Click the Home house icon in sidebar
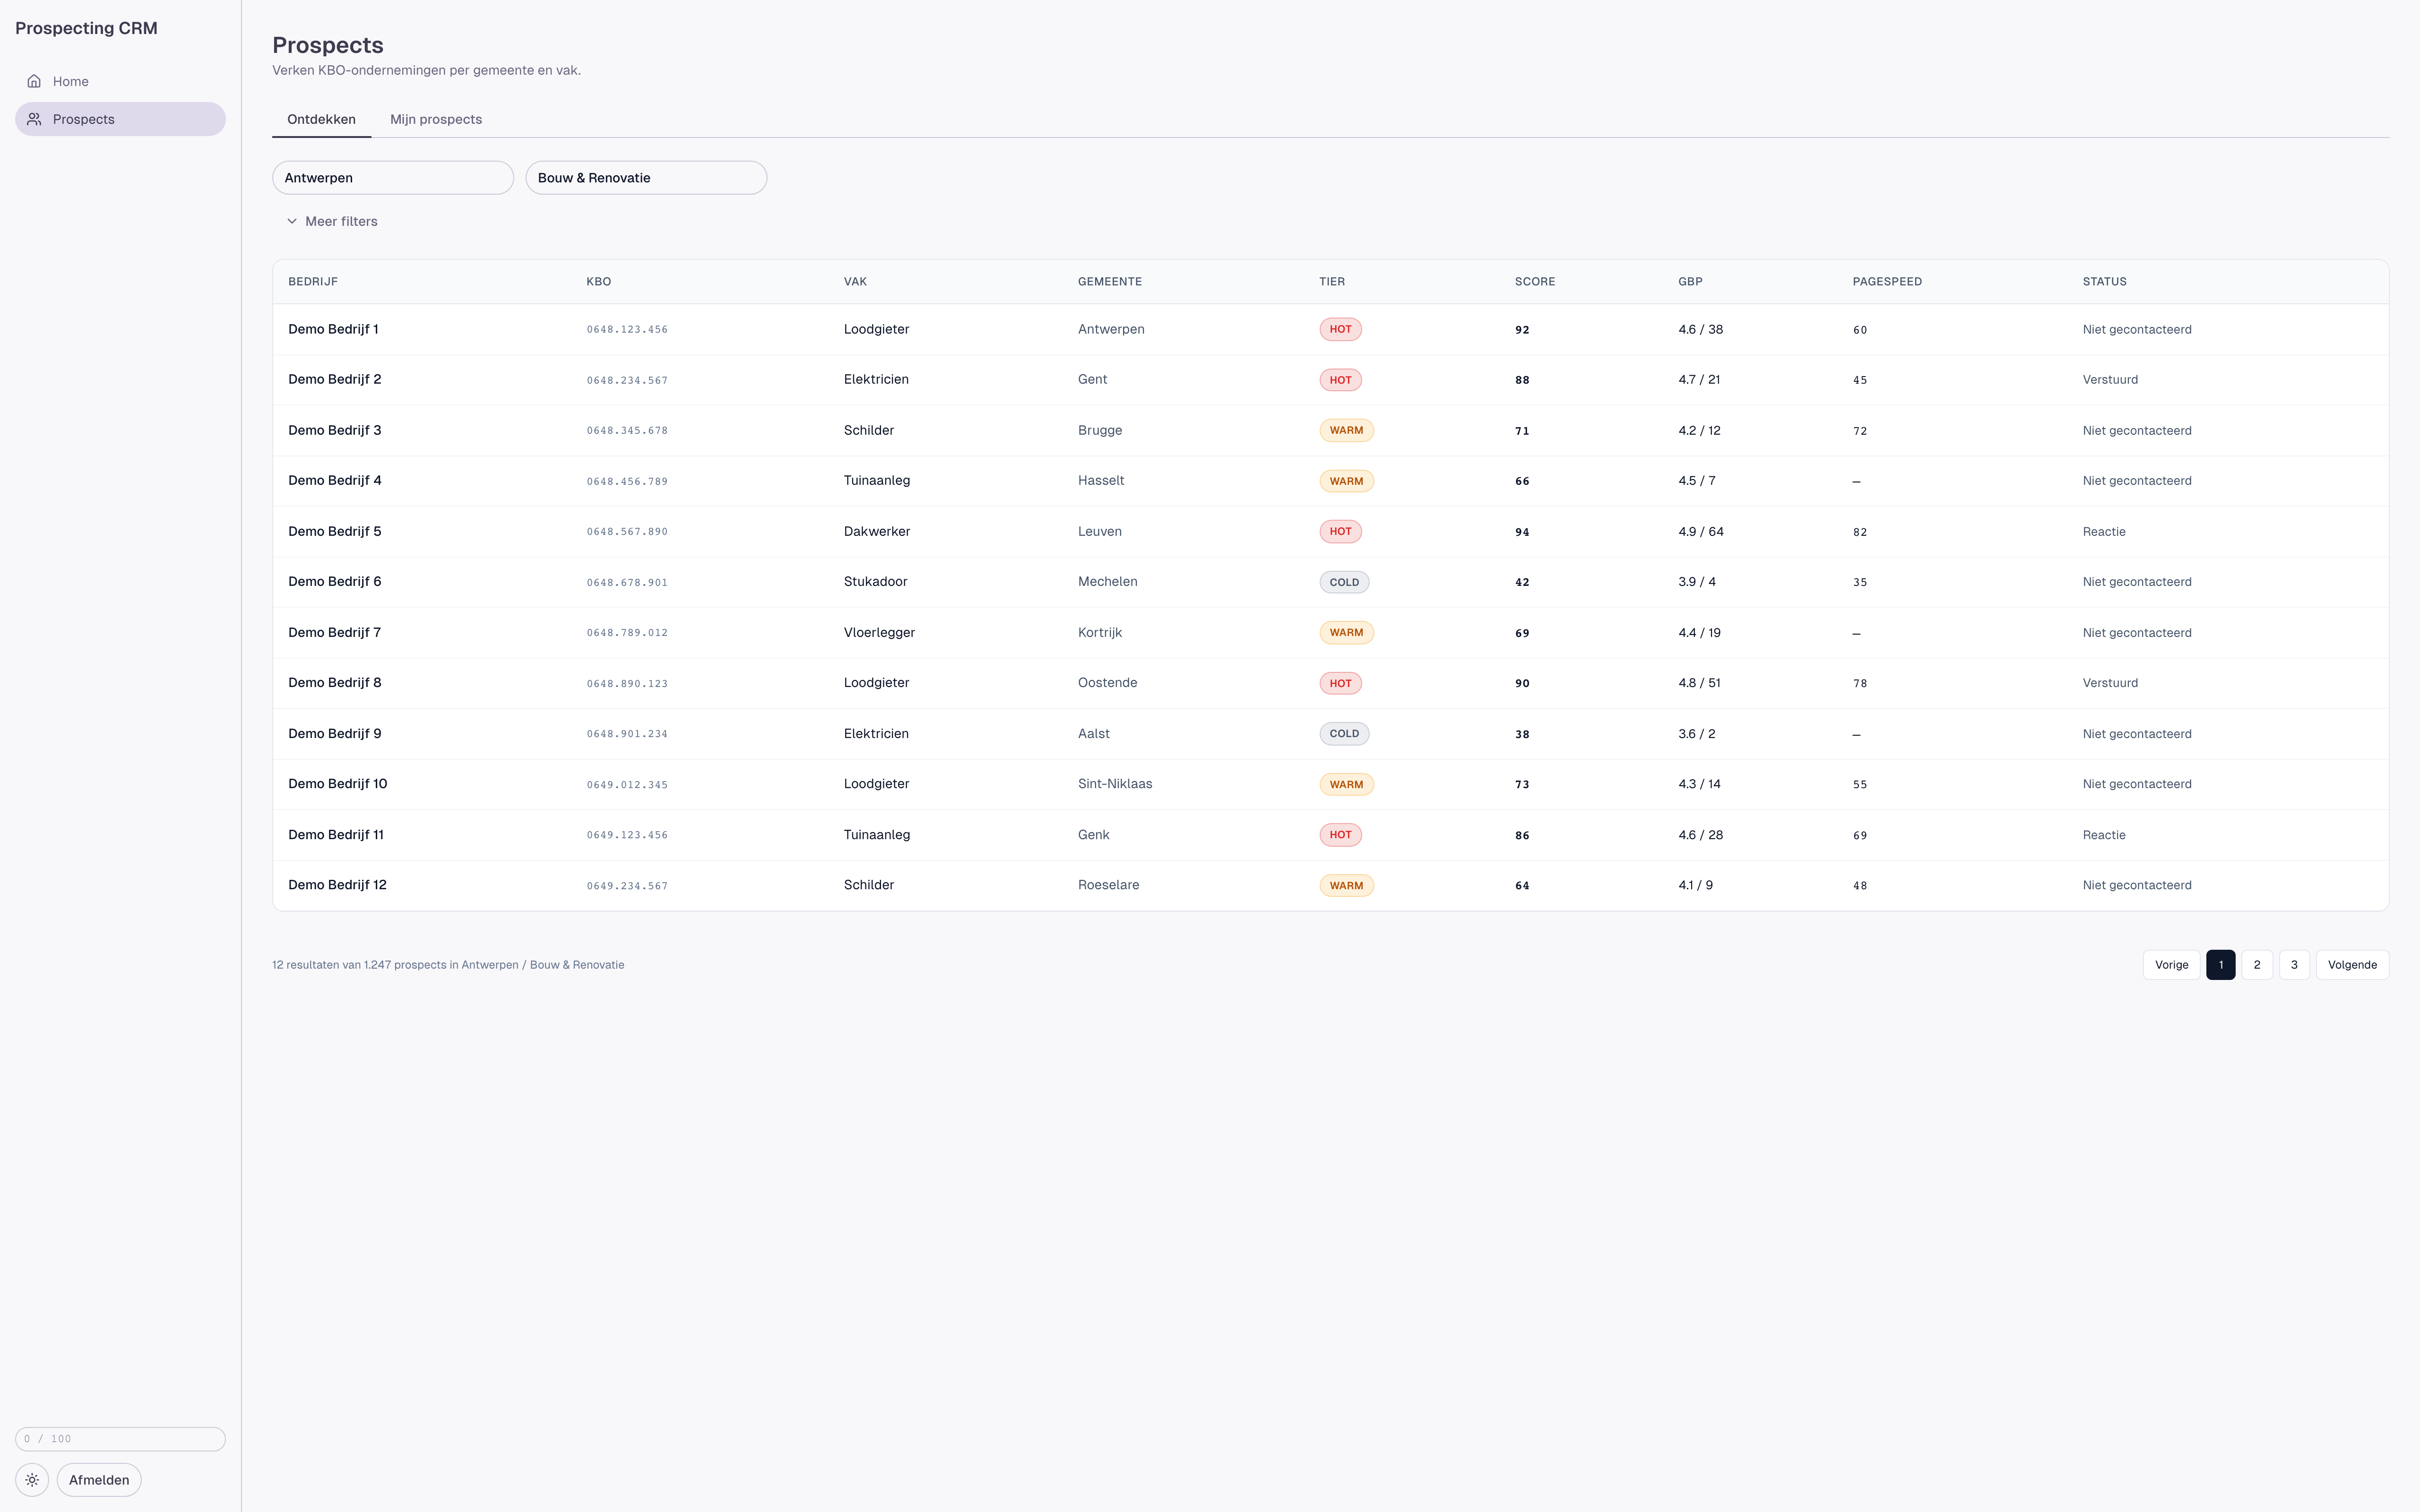The width and height of the screenshot is (2420, 1512). click(x=34, y=81)
